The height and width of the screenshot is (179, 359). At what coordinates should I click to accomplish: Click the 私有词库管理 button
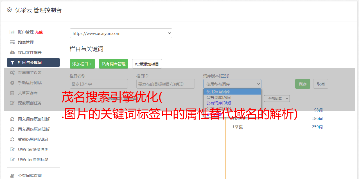(x=114, y=64)
